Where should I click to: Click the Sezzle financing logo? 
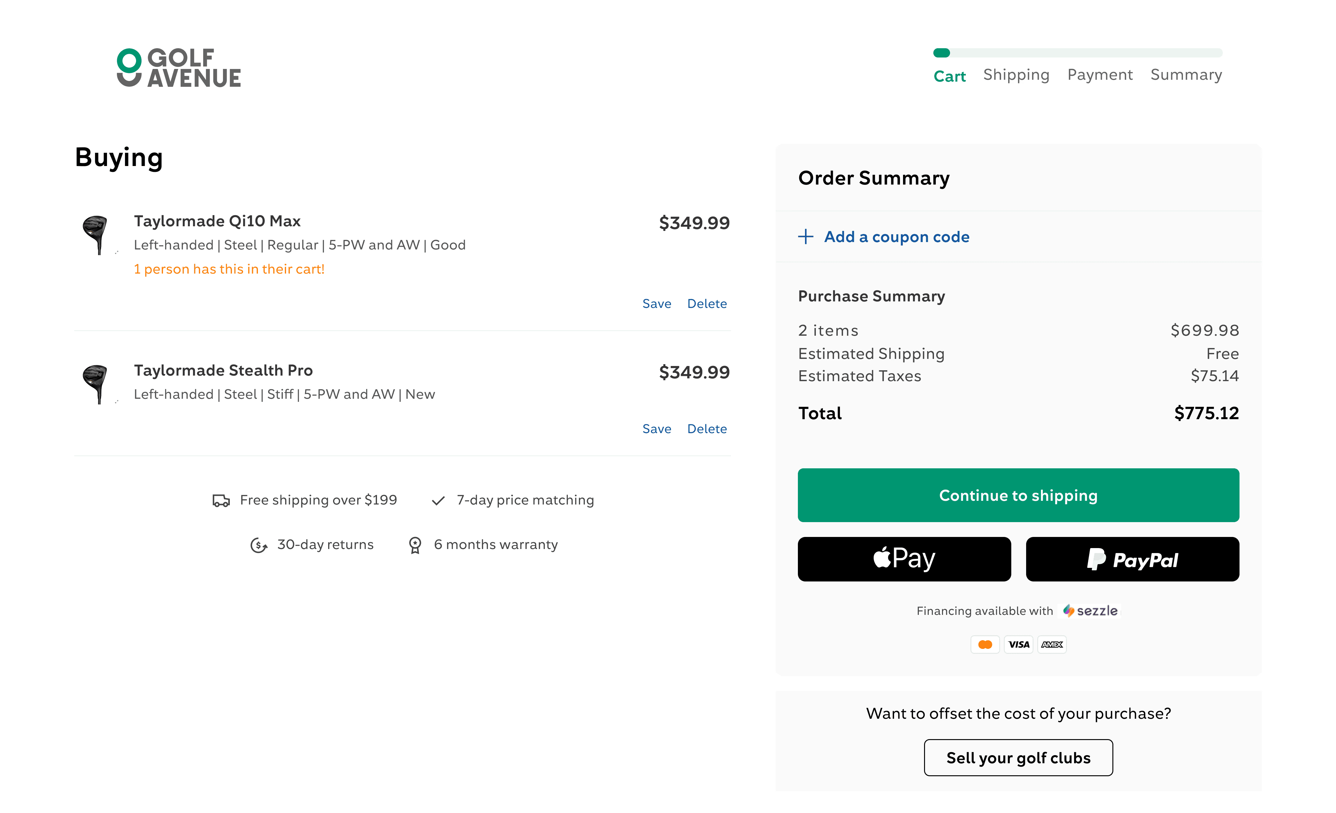pyautogui.click(x=1090, y=611)
